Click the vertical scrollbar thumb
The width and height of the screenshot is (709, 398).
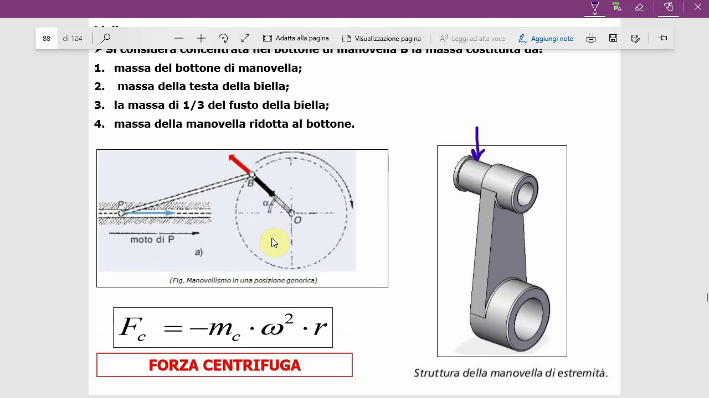click(707, 298)
